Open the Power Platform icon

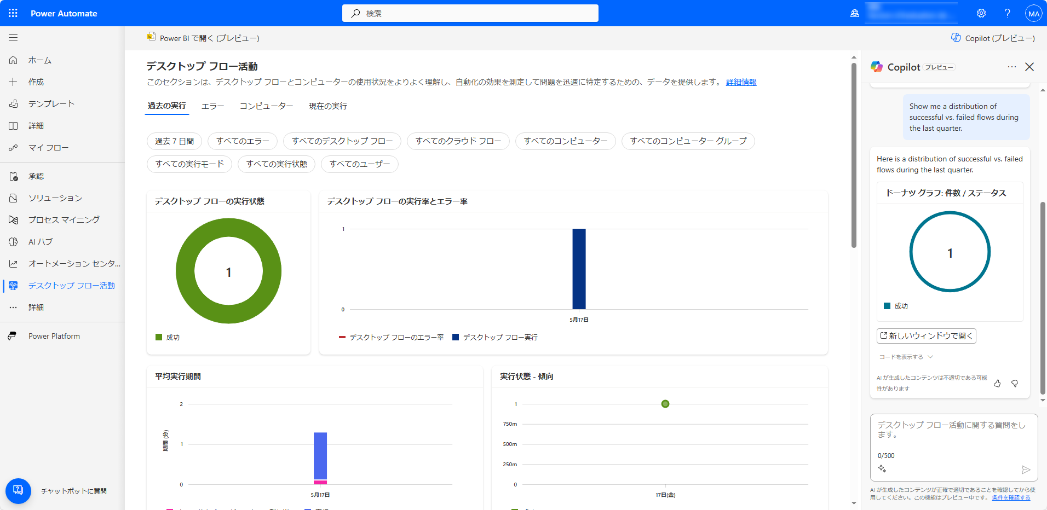pyautogui.click(x=12, y=336)
